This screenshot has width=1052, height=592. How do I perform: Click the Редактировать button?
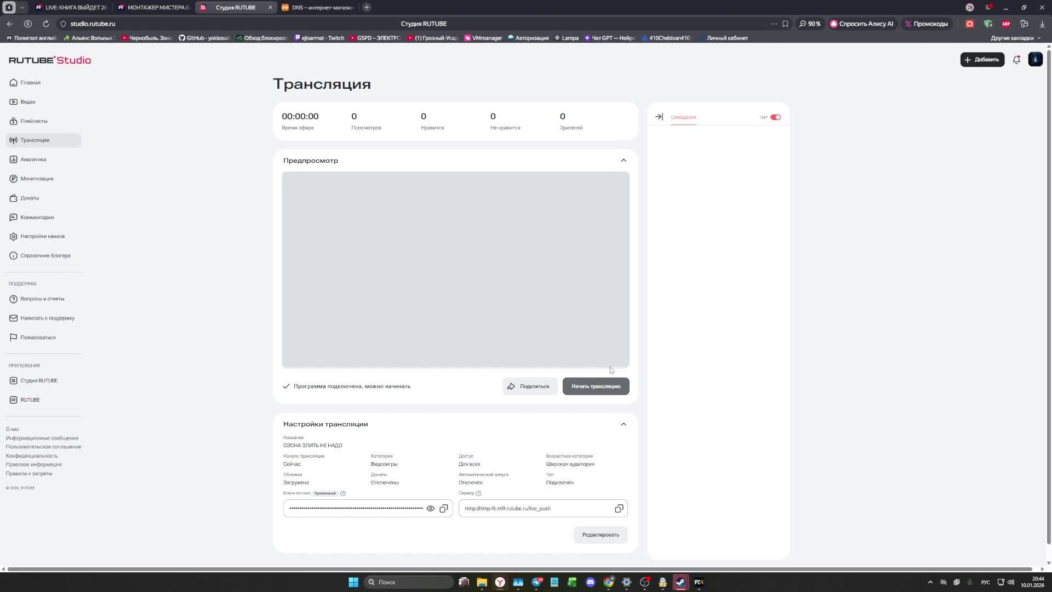[601, 535]
